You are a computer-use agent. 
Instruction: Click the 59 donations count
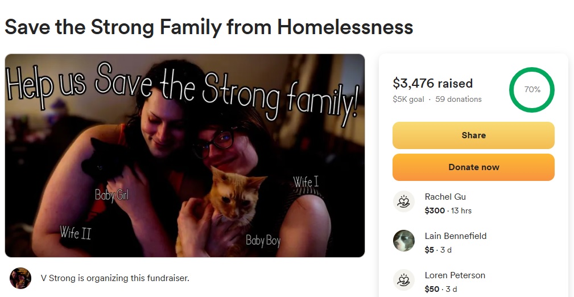[x=459, y=99]
